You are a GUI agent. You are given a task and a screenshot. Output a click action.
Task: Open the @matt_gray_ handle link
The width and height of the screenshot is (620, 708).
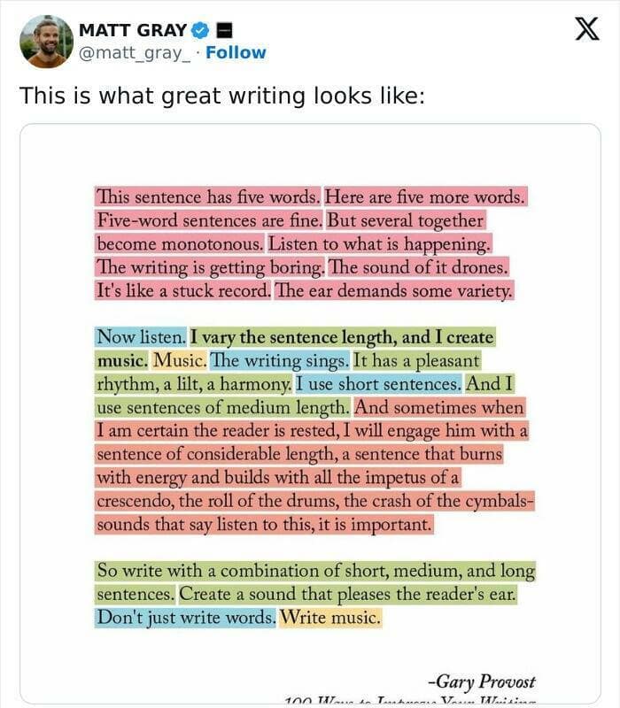[134, 52]
